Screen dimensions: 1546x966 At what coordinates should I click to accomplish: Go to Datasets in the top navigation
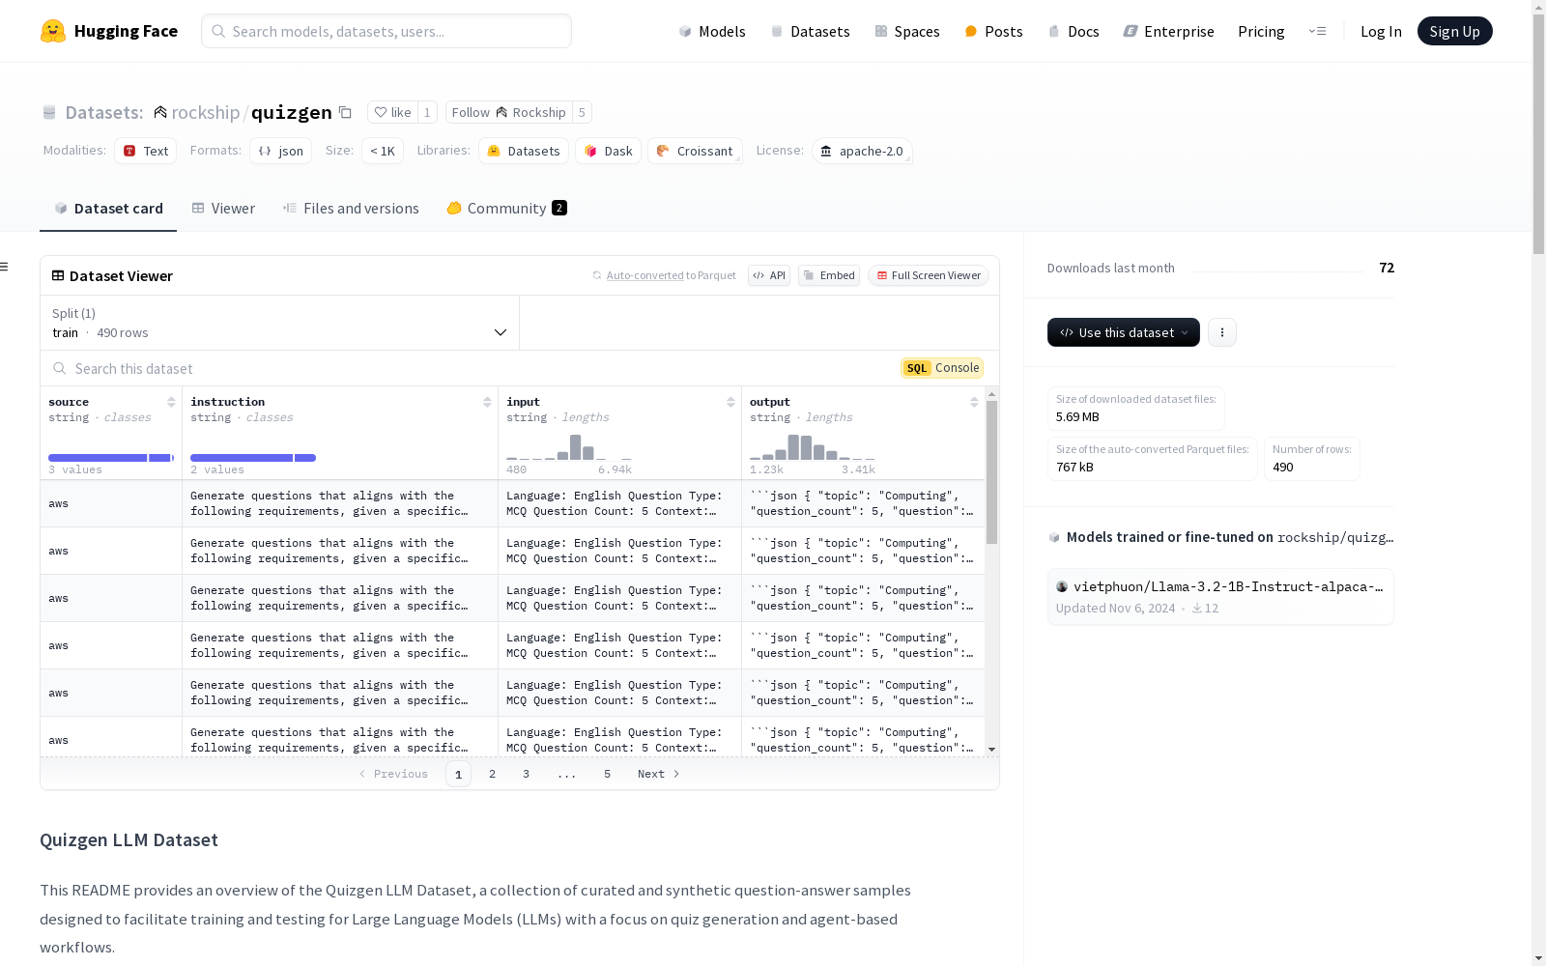click(810, 31)
